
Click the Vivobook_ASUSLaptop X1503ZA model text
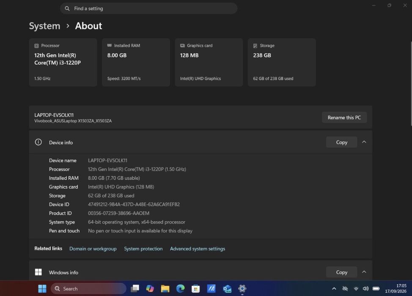(x=73, y=121)
